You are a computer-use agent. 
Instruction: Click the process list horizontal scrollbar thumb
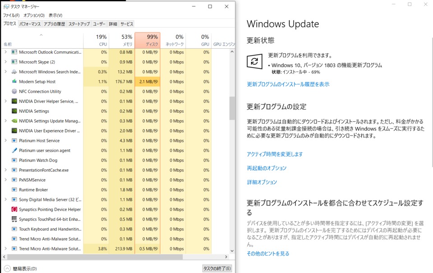pyautogui.click(x=95, y=257)
